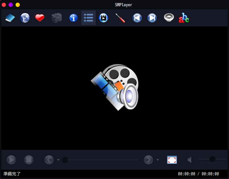Open preferences with the screwdriver icon
Viewport: 229px width, 179px height.
click(x=120, y=18)
